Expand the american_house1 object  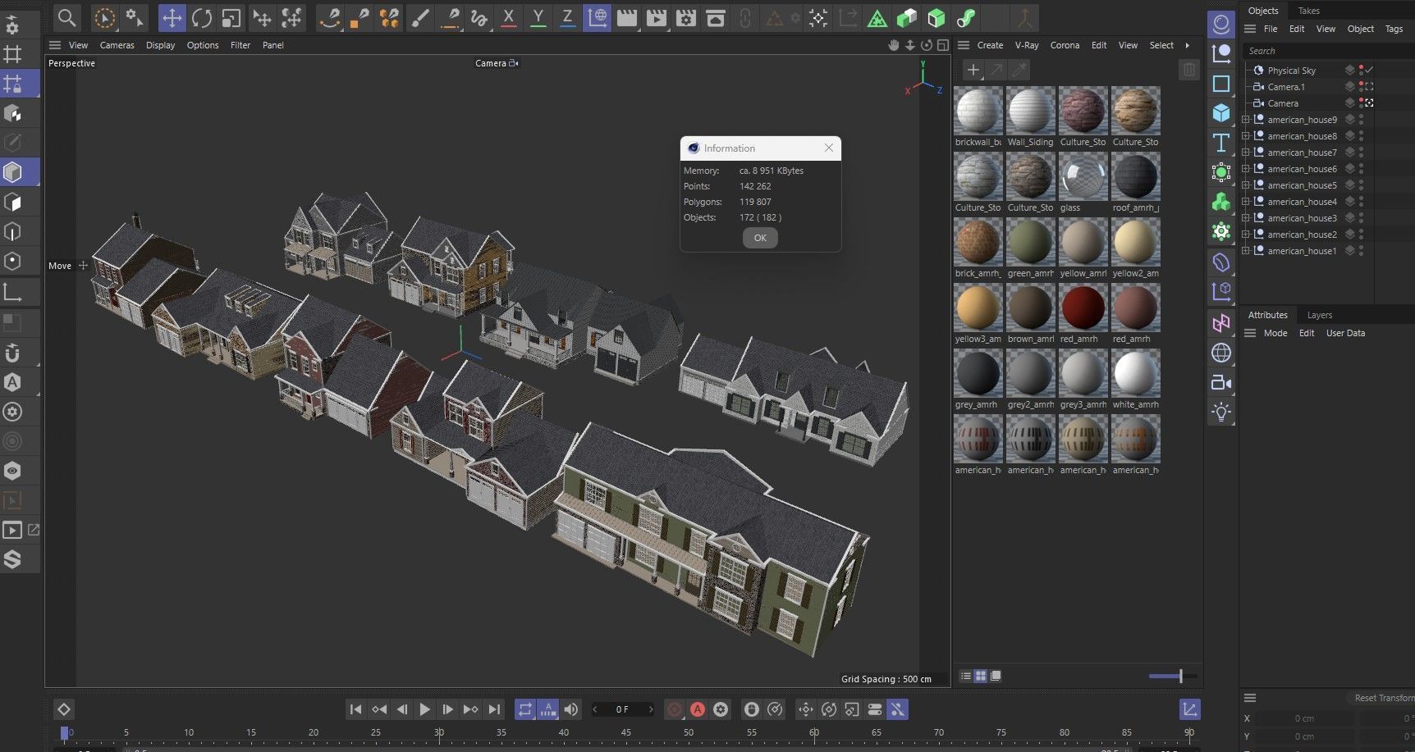click(1246, 251)
